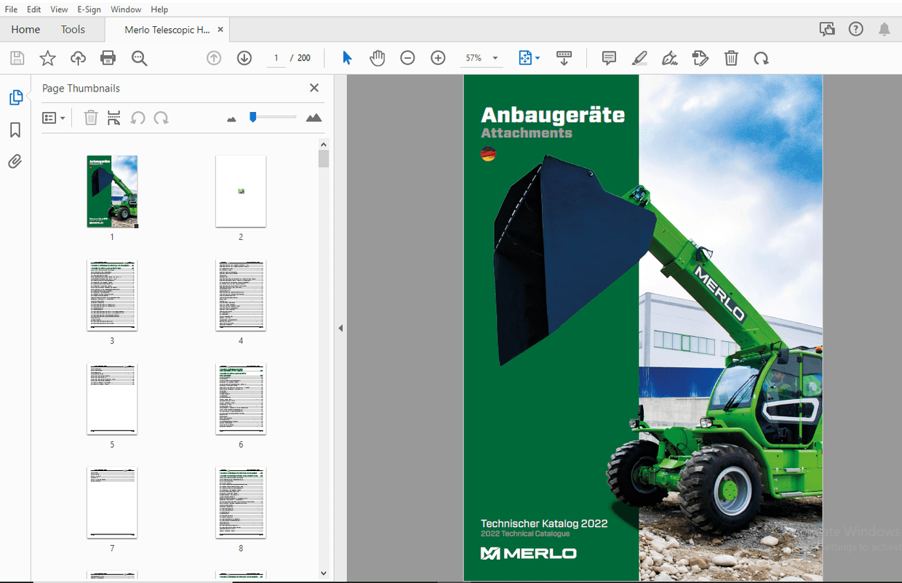Collapse the Page Thumbnails panel icon
Screen dimensions: 902x583
tap(314, 87)
